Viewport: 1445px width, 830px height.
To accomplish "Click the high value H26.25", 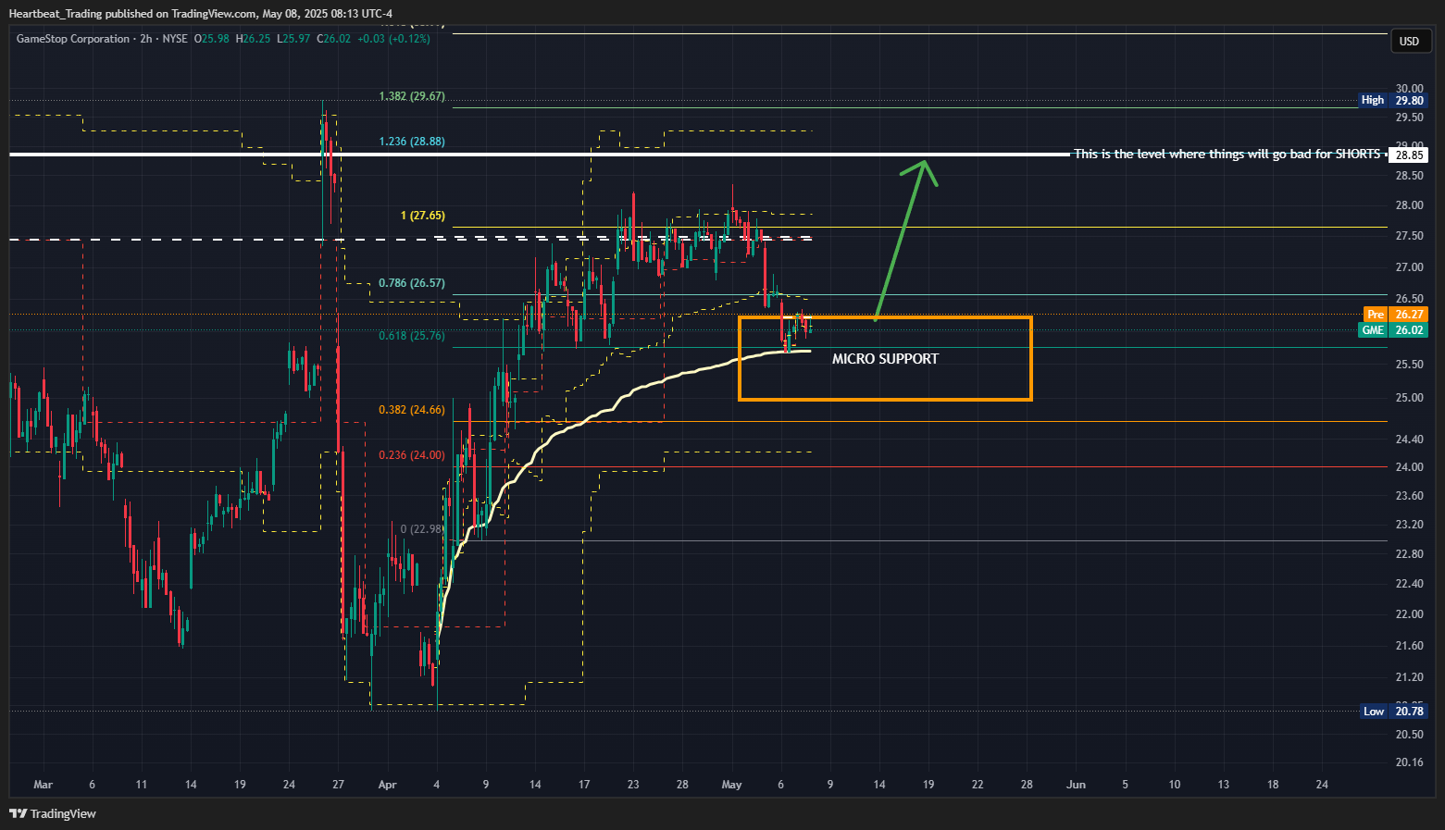I will tap(254, 39).
